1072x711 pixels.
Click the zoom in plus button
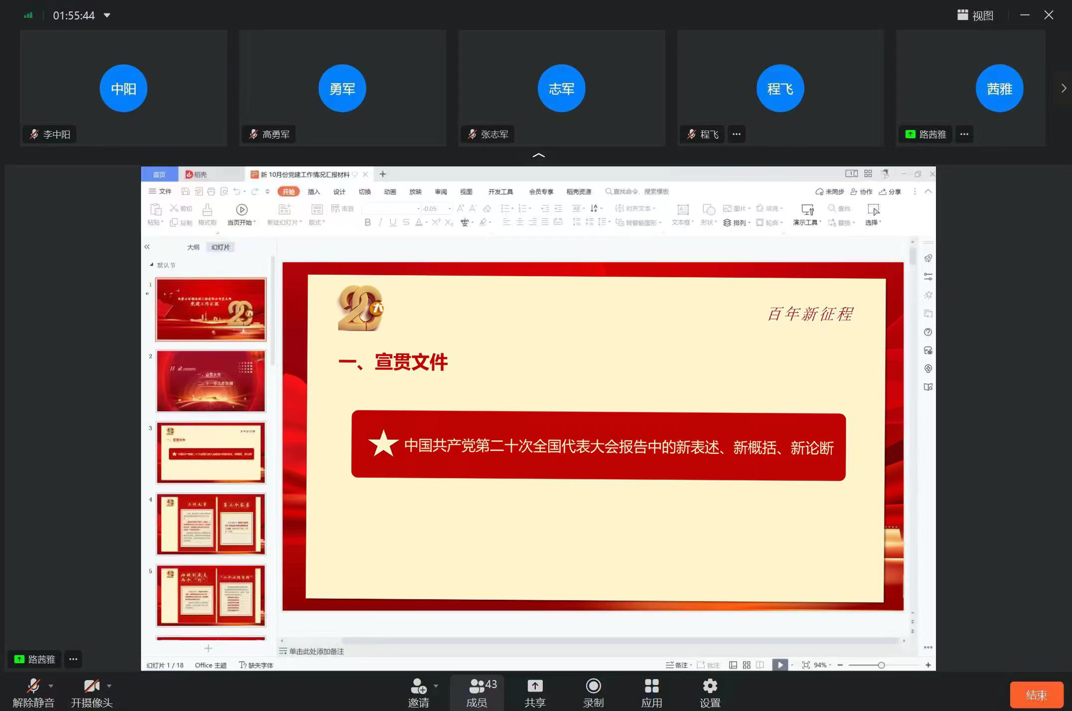coord(928,665)
